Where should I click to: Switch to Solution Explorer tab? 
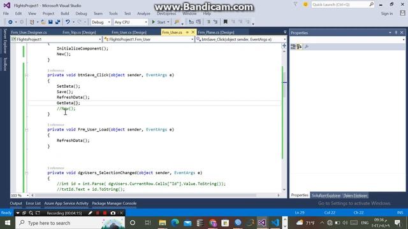(x=326, y=195)
